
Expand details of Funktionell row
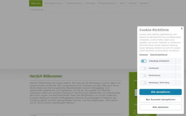(179, 68)
